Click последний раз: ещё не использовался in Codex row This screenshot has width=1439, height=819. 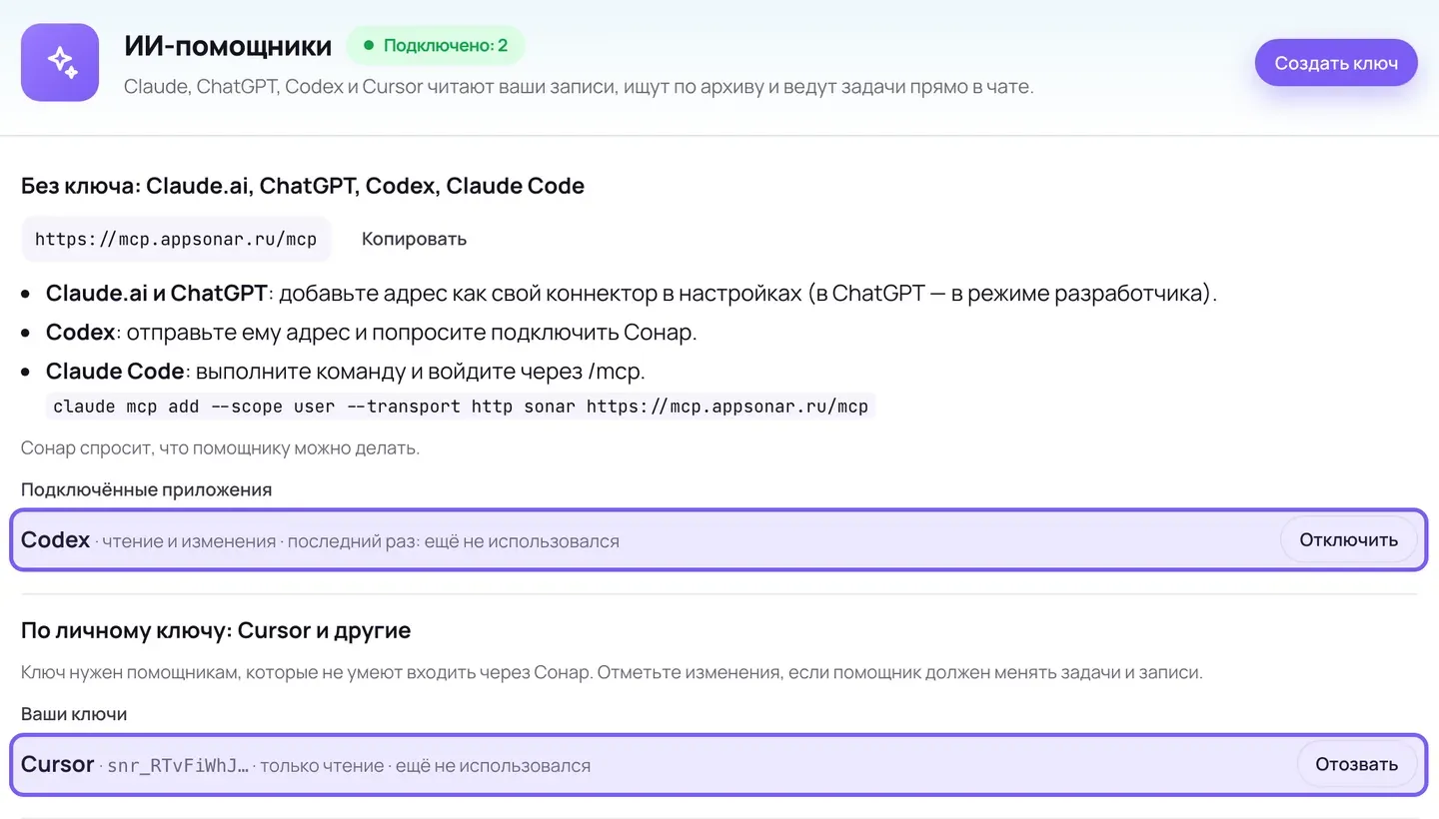[x=454, y=541]
